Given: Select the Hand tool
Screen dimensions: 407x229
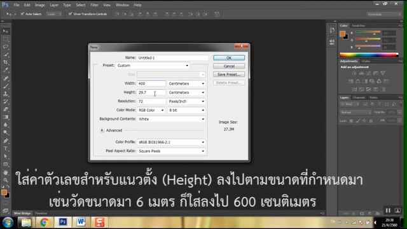Looking at the screenshot, I should pyautogui.click(x=6, y=172).
